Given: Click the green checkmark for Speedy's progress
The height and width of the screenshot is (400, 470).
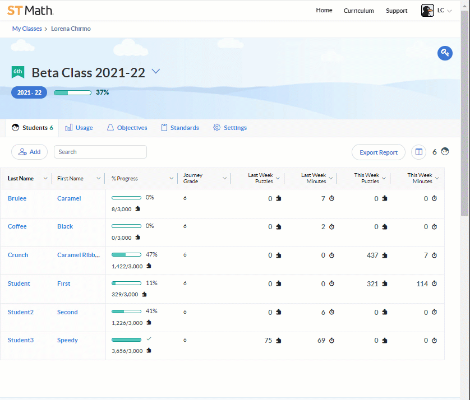Looking at the screenshot, I should [149, 339].
